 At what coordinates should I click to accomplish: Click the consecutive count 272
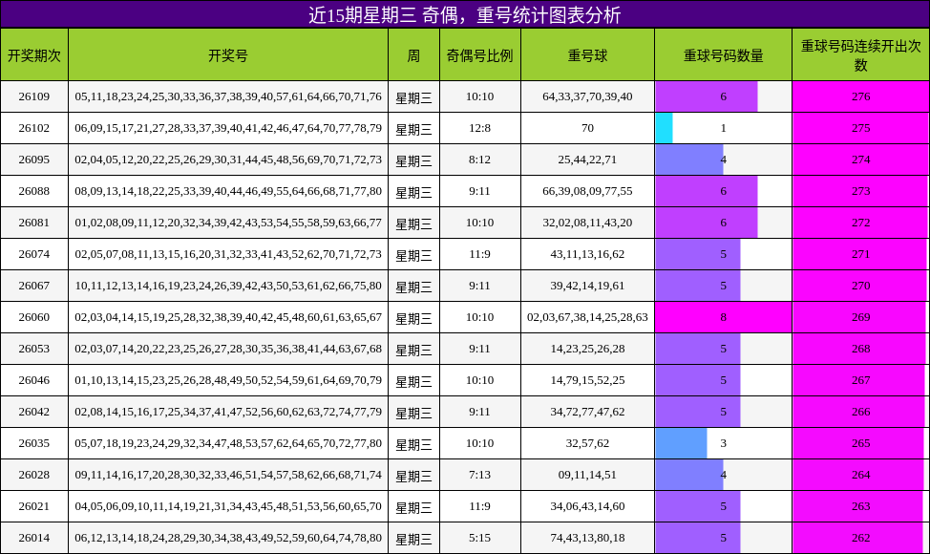[861, 222]
